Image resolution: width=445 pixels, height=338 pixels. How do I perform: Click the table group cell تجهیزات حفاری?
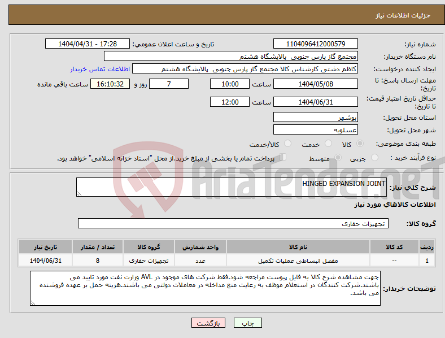(x=149, y=261)
